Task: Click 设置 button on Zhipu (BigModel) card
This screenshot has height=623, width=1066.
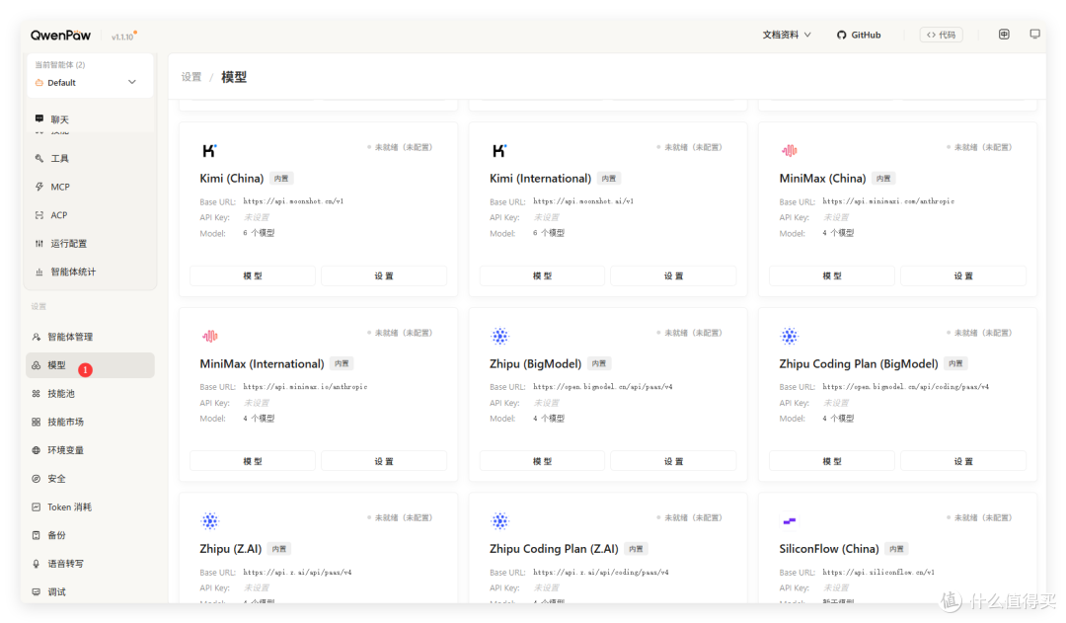Action: coord(673,461)
